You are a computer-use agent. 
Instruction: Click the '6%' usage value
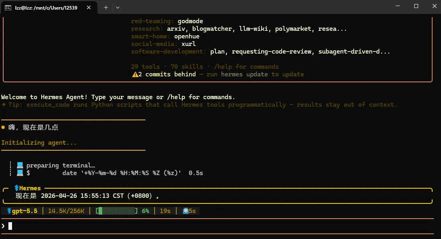145,211
